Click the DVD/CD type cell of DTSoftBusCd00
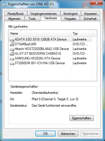Image resolution: width=105 pixels, height=141 pixels. click(80, 44)
